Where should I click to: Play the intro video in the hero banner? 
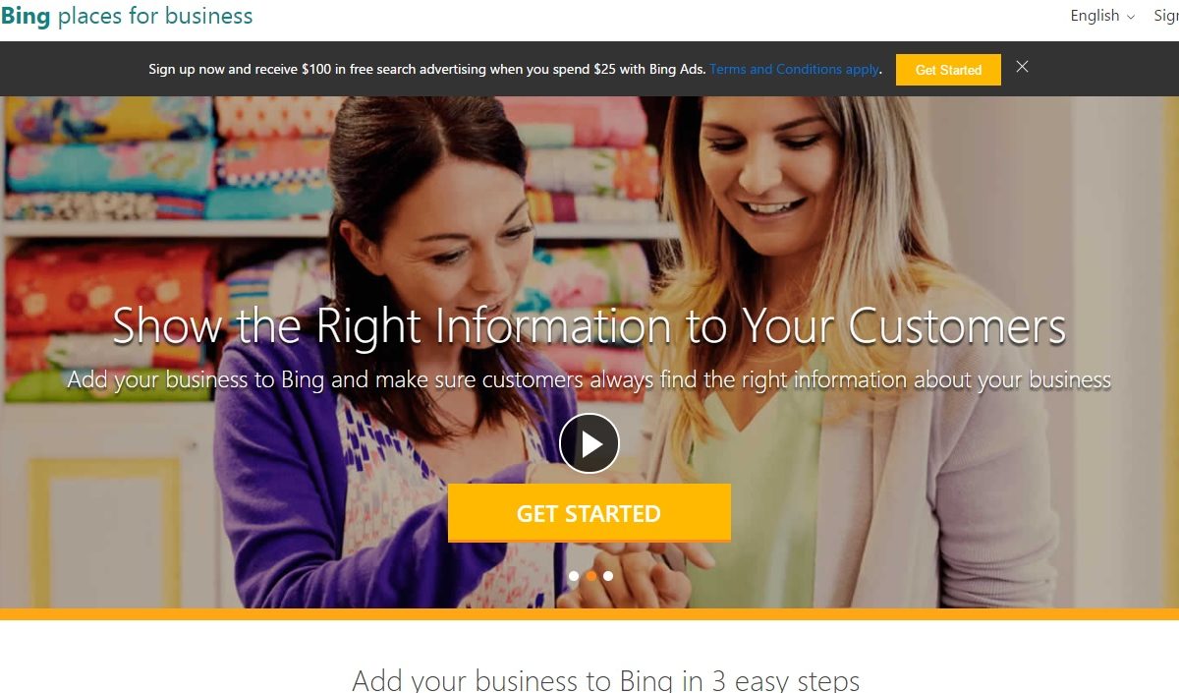click(x=589, y=444)
